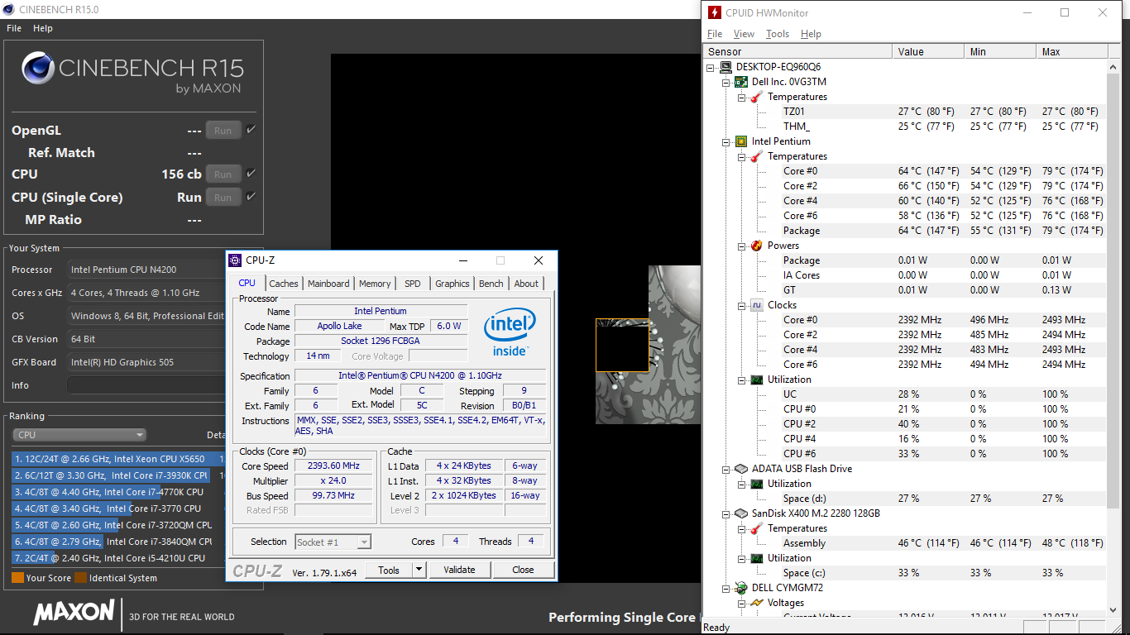Click the CPU-Z Validate button
This screenshot has width=1130, height=635.
459,570
